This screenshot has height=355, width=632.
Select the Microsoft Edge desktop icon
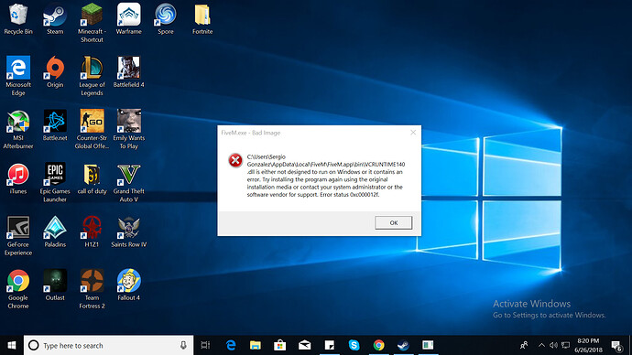pyautogui.click(x=18, y=77)
